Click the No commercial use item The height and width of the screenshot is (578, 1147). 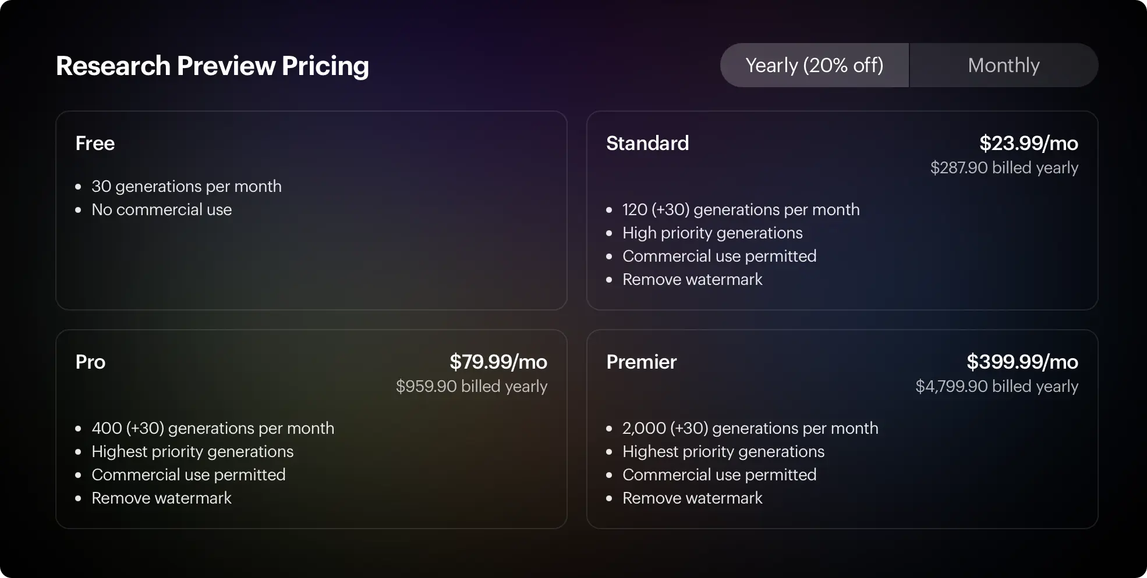tap(162, 209)
